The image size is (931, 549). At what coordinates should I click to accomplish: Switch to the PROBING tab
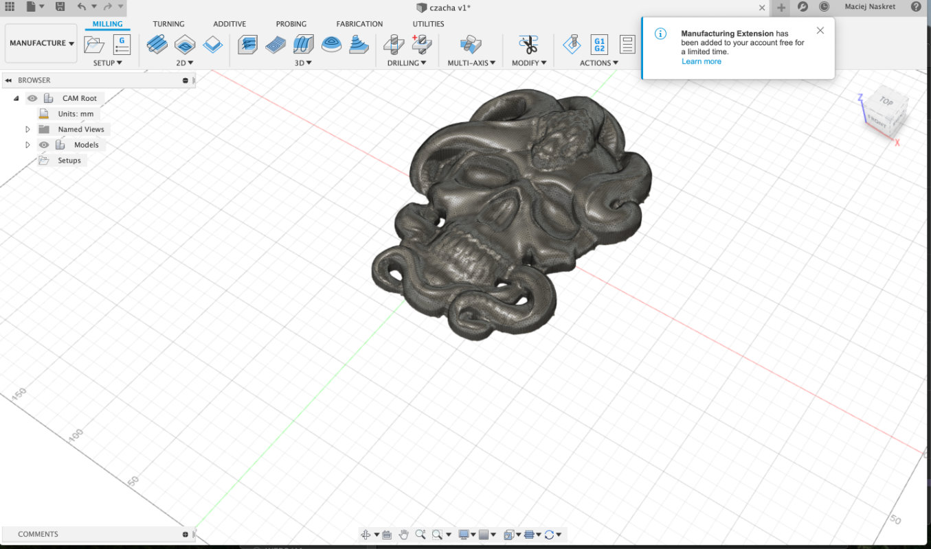[x=291, y=24]
